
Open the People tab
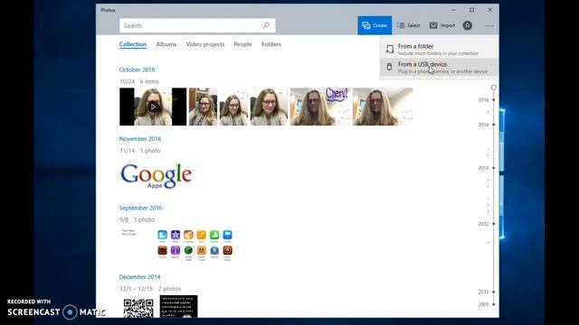pyautogui.click(x=242, y=44)
